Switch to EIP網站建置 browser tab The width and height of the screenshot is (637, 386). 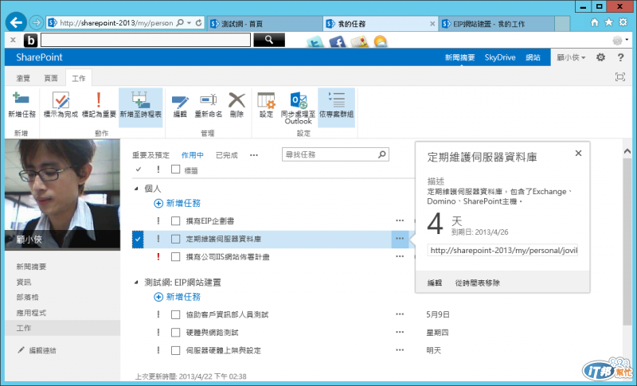(496, 24)
